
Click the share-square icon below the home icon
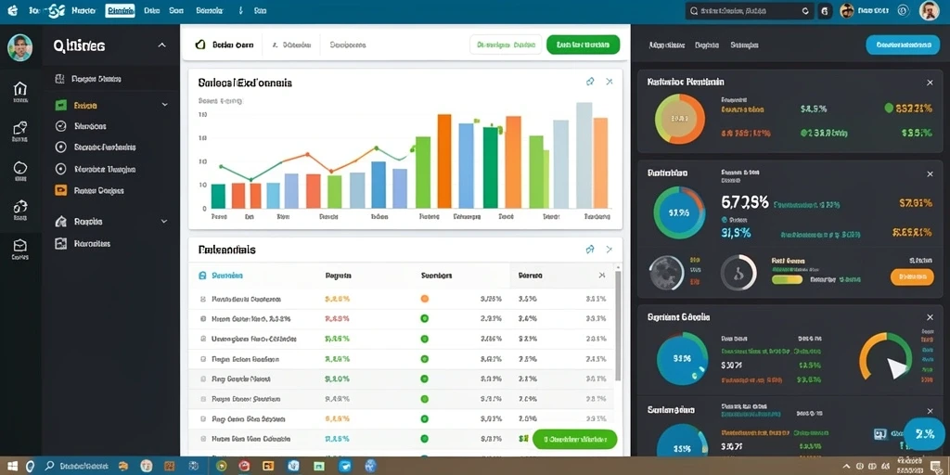[20, 128]
